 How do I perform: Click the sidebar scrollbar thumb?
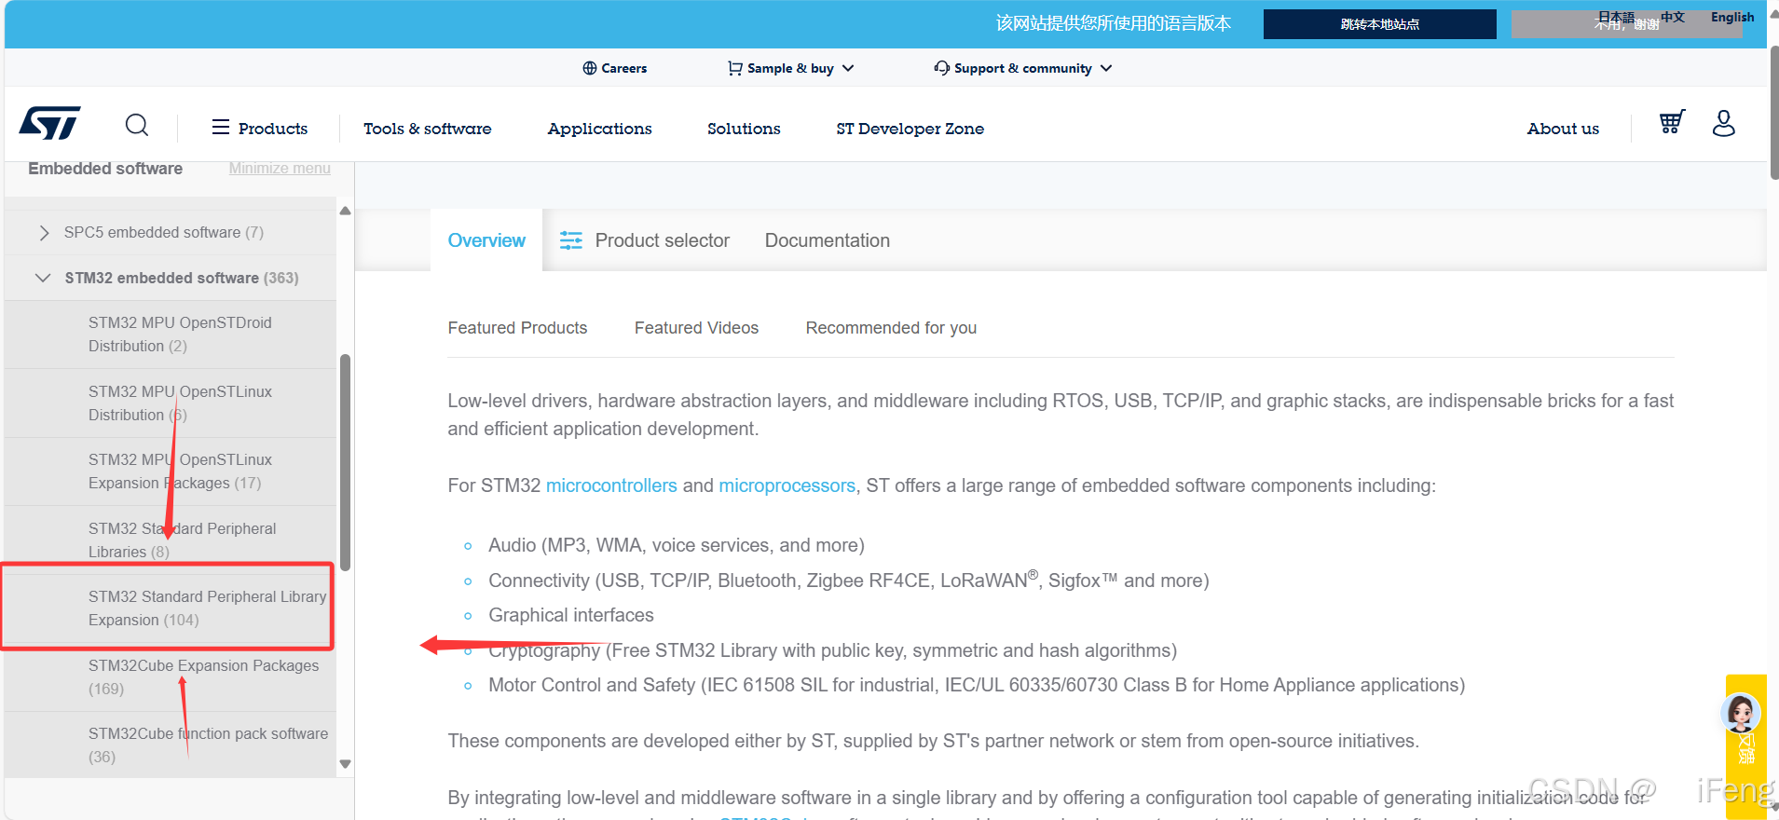[345, 462]
